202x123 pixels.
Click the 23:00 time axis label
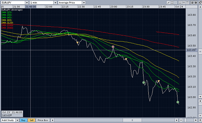pyautogui.click(x=114, y=7)
